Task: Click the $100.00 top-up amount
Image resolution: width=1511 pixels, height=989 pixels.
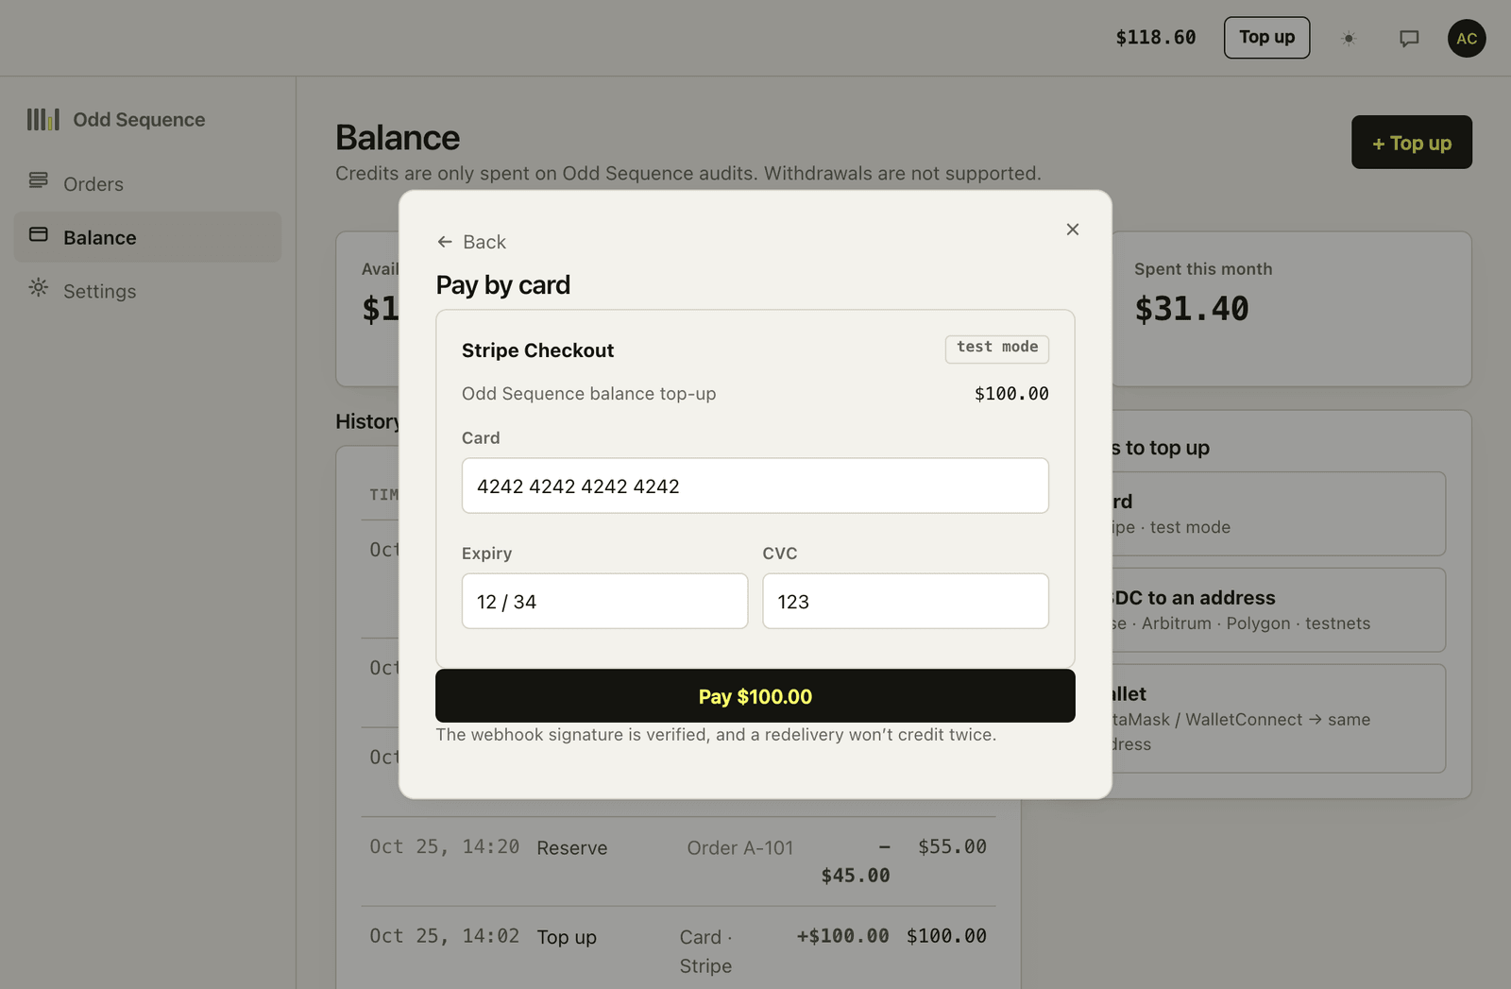Action: tap(1011, 394)
